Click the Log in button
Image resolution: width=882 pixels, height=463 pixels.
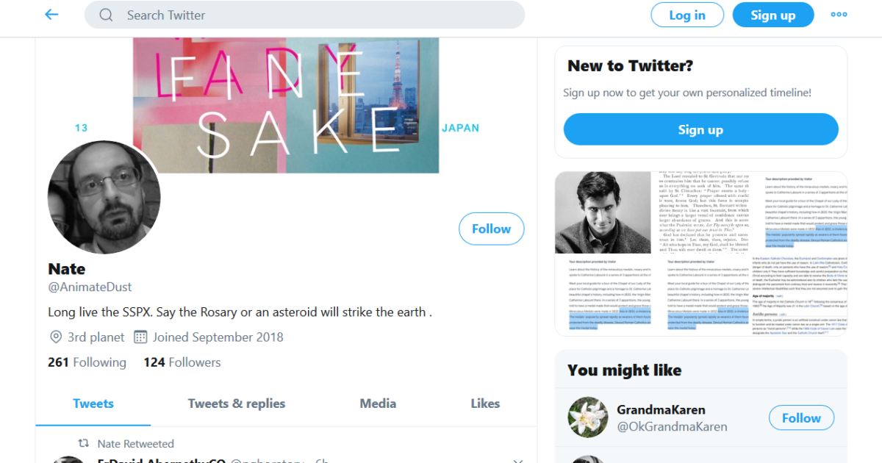(x=686, y=15)
